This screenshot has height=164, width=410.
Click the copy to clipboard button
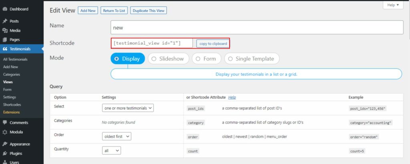click(213, 43)
